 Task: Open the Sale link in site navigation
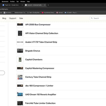[21, 18]
